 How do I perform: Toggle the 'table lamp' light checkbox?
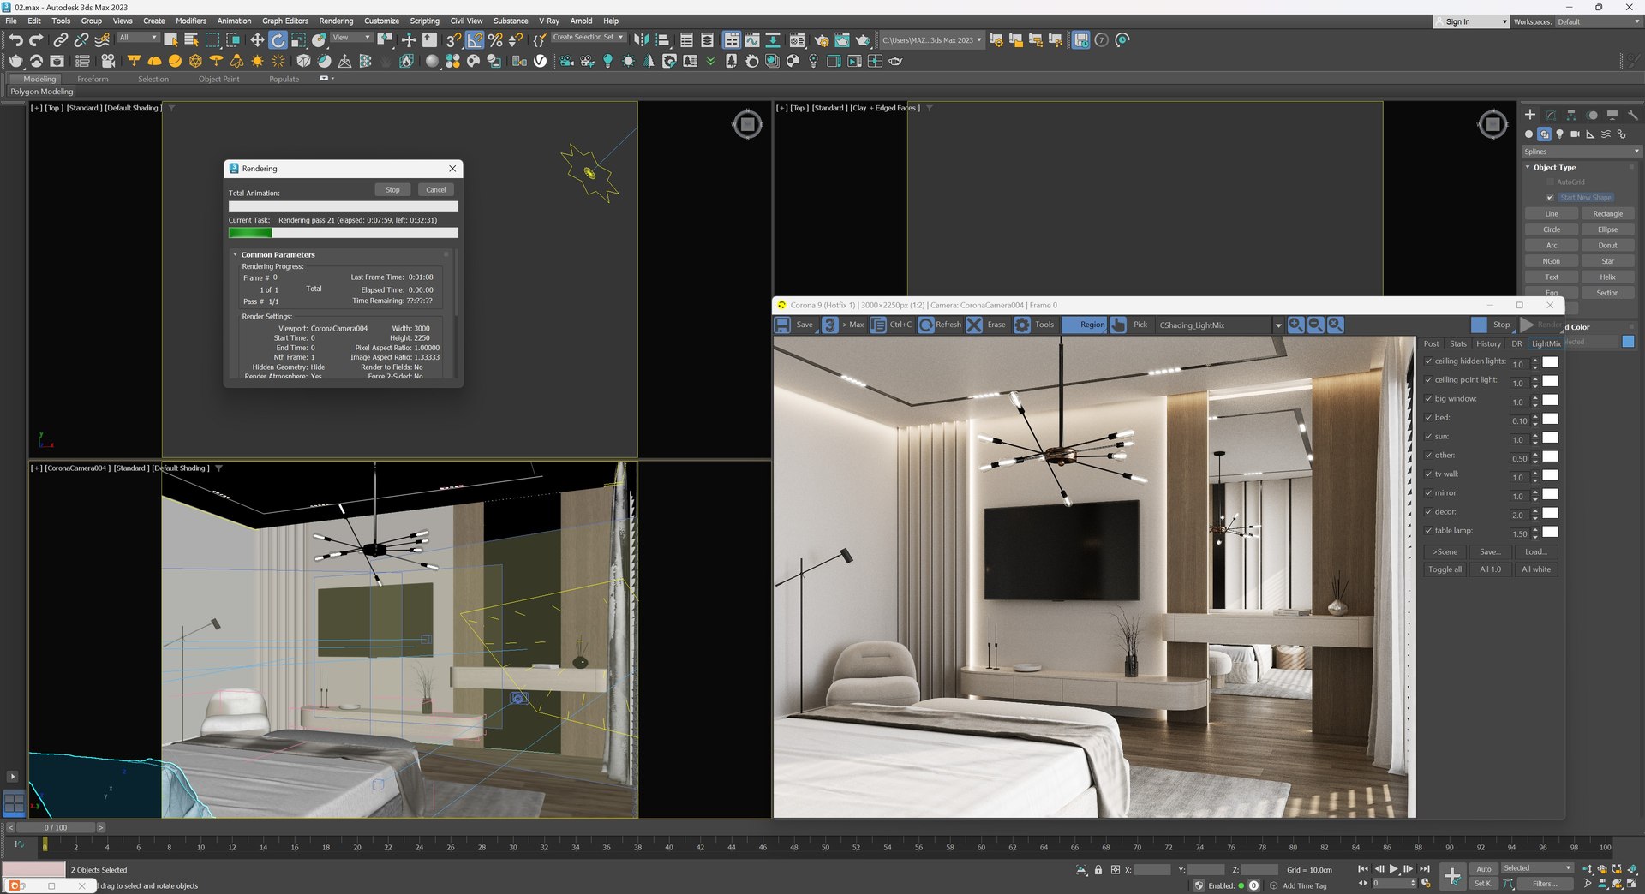click(1428, 531)
